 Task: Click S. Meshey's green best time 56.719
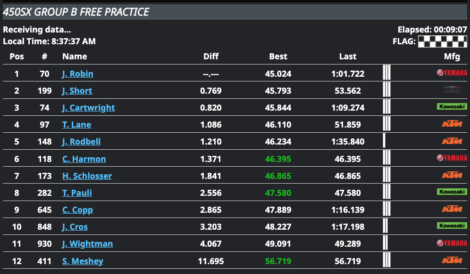[278, 261]
